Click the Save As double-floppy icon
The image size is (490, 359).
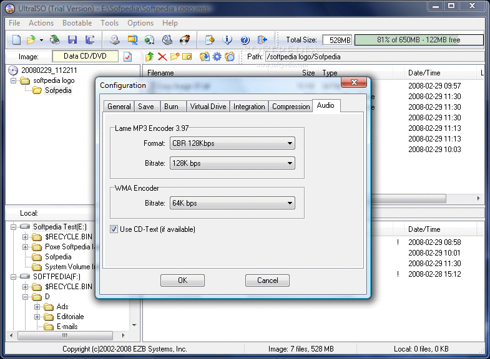click(90, 40)
